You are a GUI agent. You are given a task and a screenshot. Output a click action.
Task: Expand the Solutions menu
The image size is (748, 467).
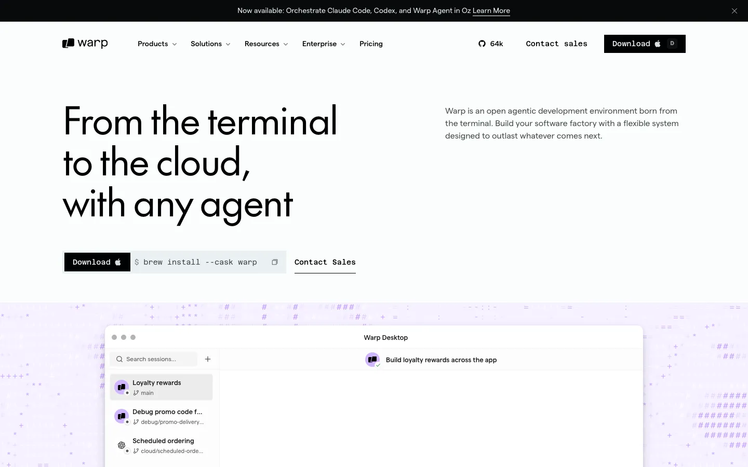(x=210, y=44)
